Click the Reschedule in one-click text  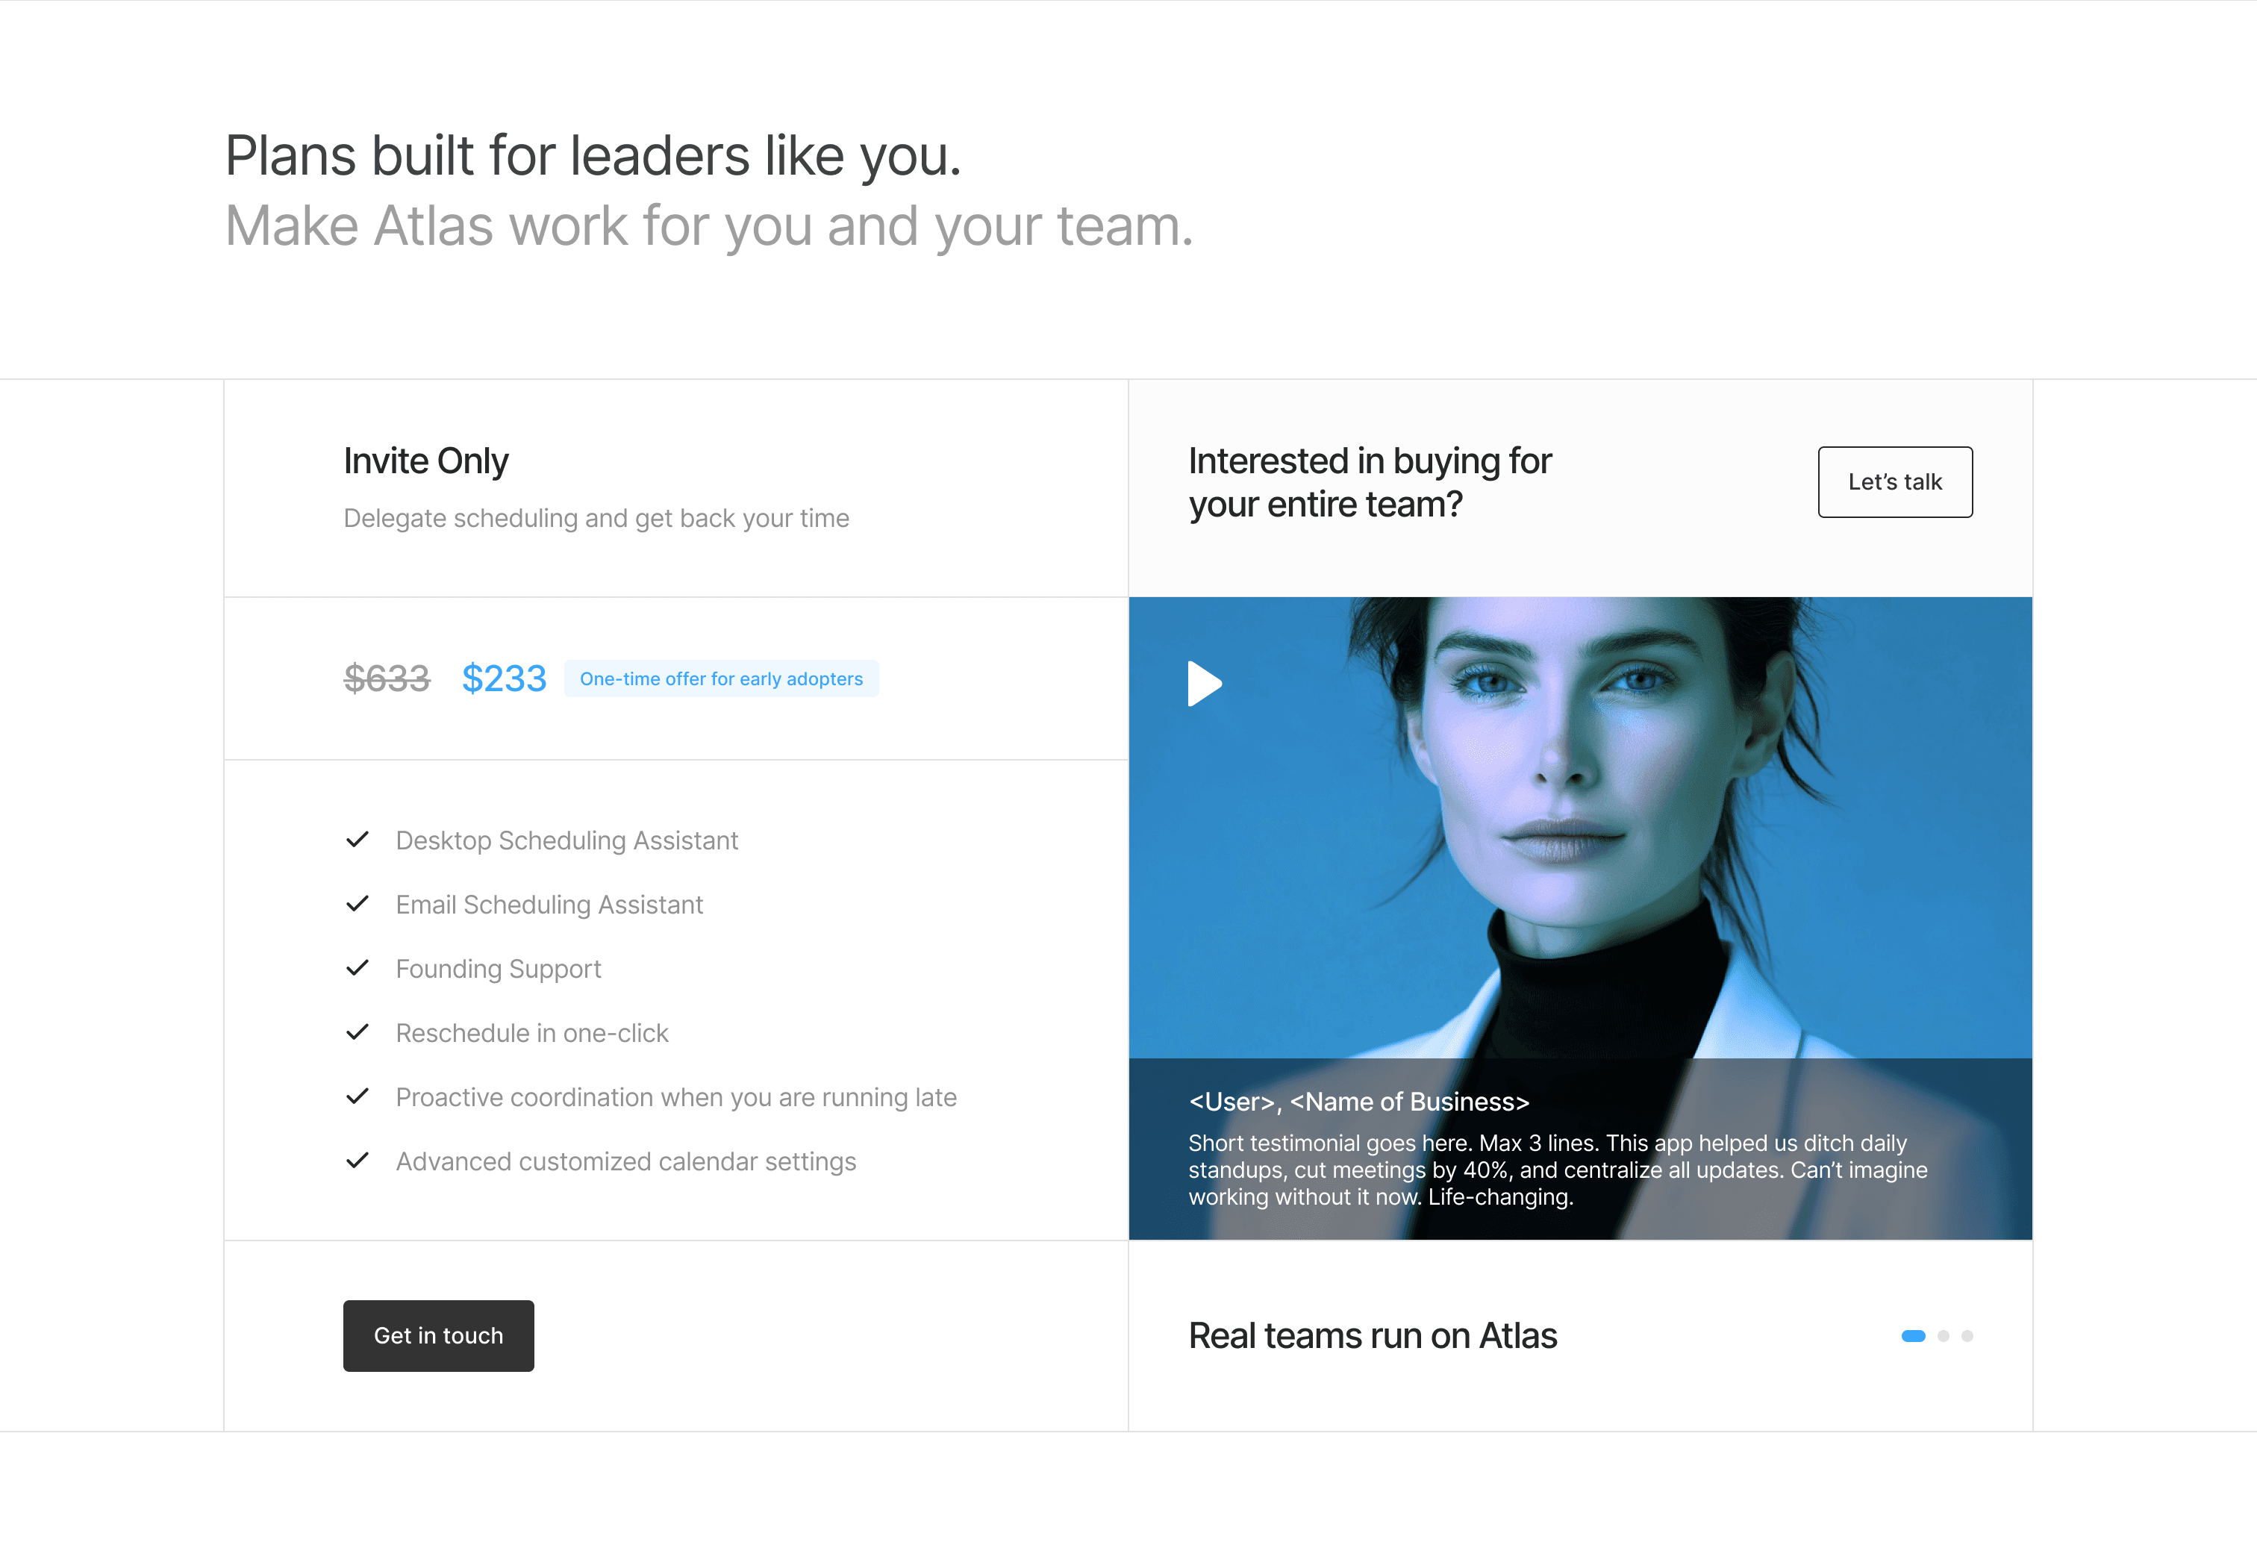pos(531,1033)
